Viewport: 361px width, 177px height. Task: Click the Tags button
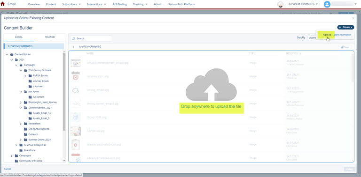[x=345, y=47]
